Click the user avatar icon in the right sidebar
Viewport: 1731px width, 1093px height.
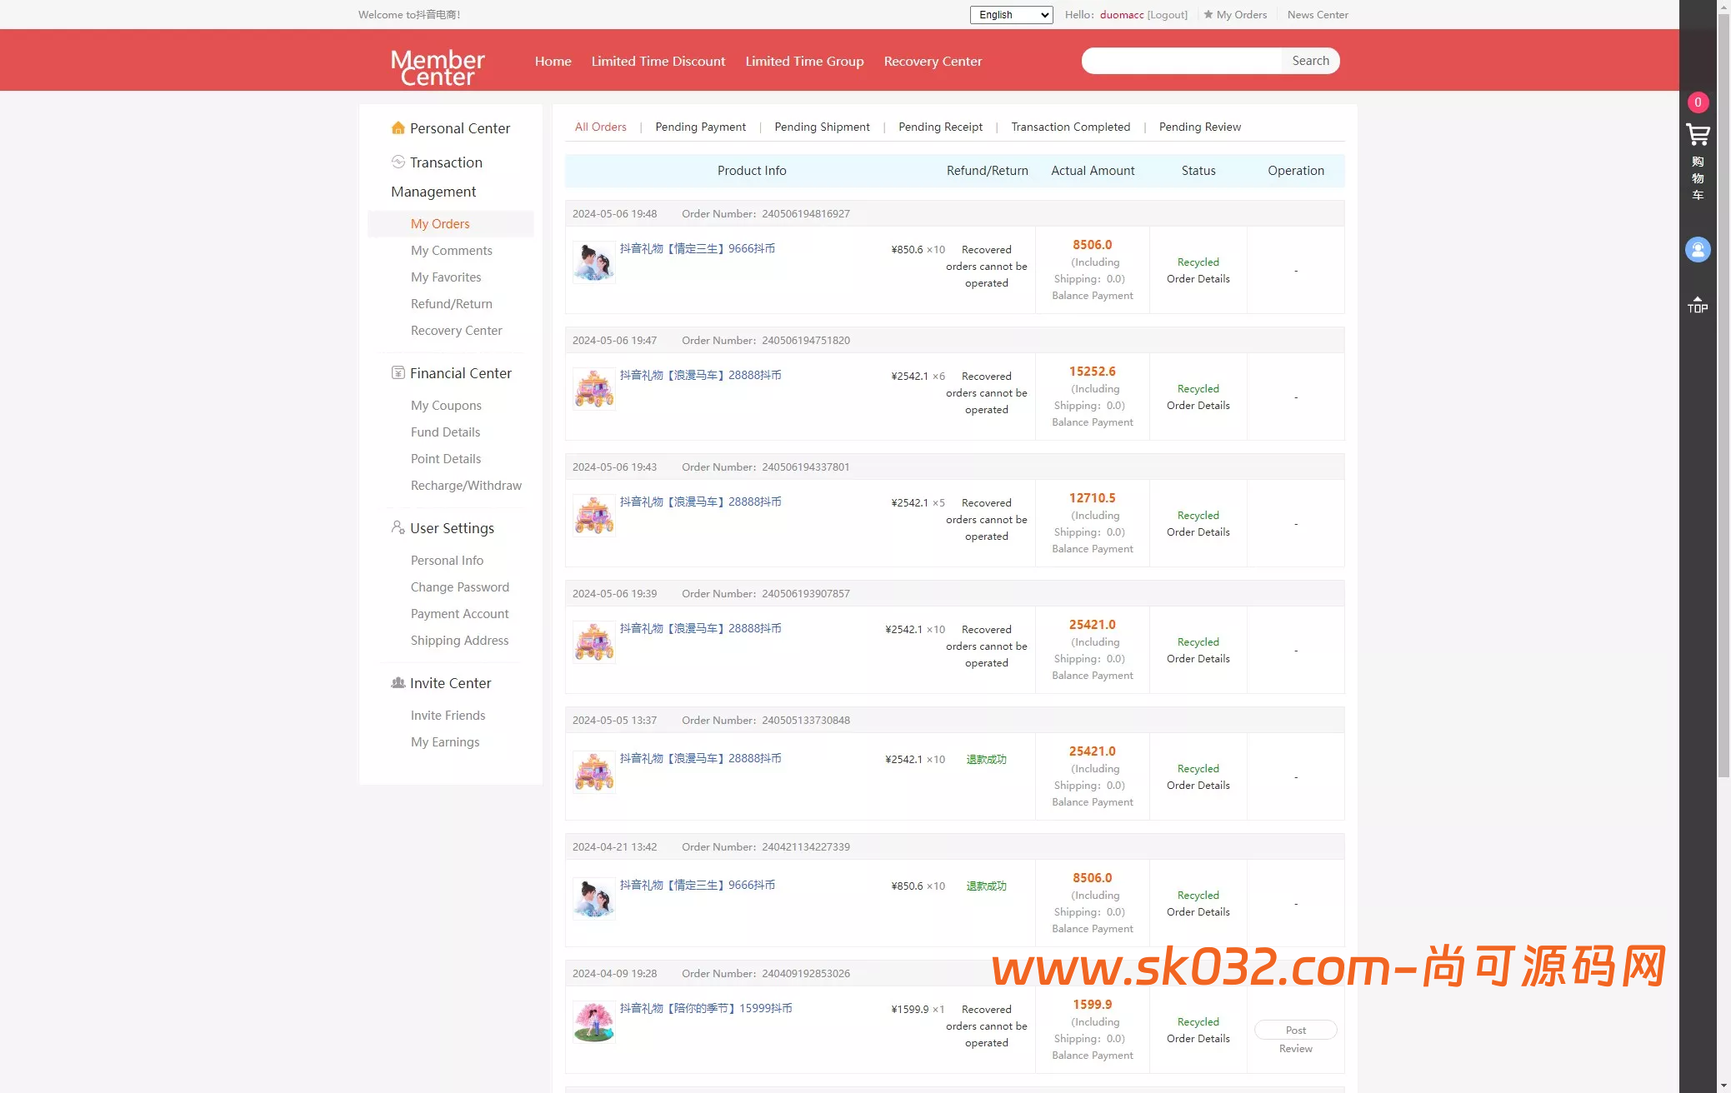[1698, 249]
